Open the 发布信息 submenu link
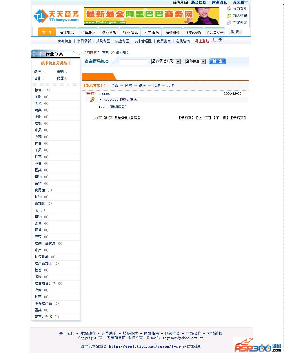 [x=65, y=41]
